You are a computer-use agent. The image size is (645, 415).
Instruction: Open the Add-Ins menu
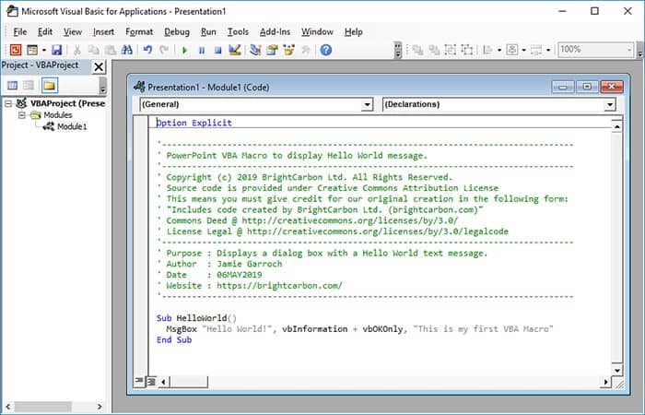275,31
